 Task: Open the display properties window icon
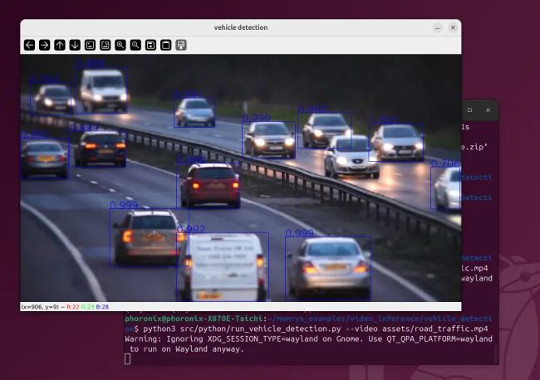tap(181, 45)
